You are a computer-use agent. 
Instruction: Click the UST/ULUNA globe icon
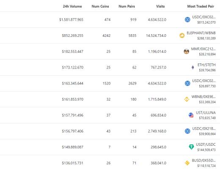(x=191, y=115)
